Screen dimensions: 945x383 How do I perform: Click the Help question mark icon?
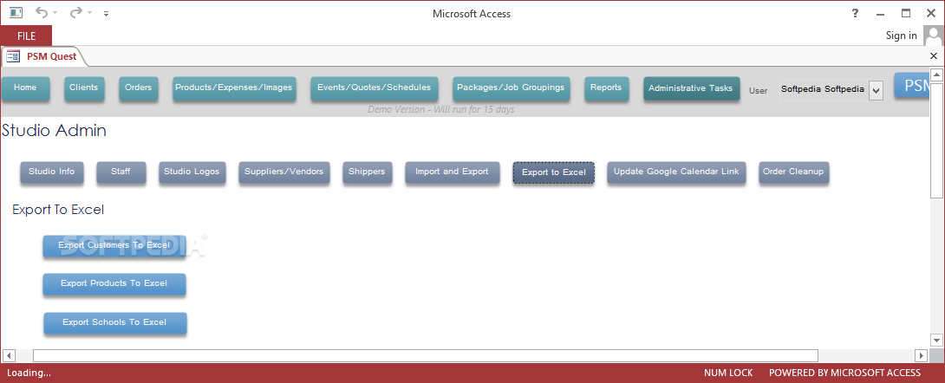click(x=855, y=13)
